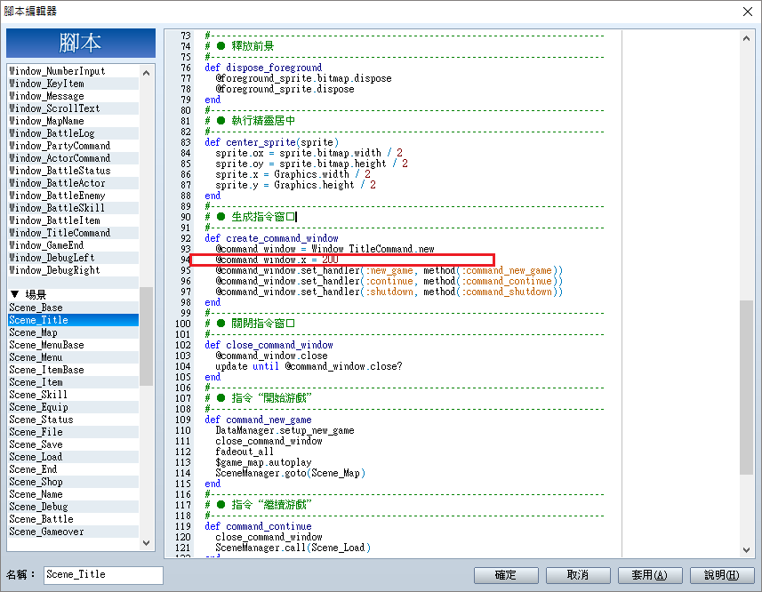
Task: Apply changes with 套用(A) button
Action: tap(650, 575)
